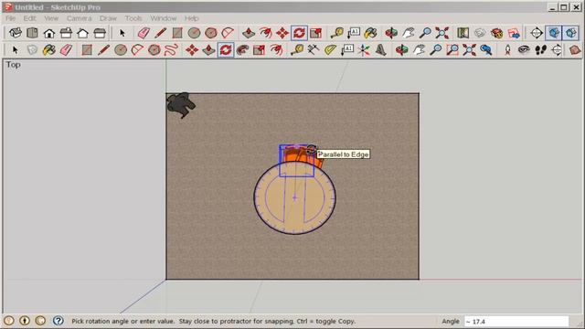Viewport: 585px width, 329px height.
Task: Open the Camera menu
Action: click(x=80, y=18)
